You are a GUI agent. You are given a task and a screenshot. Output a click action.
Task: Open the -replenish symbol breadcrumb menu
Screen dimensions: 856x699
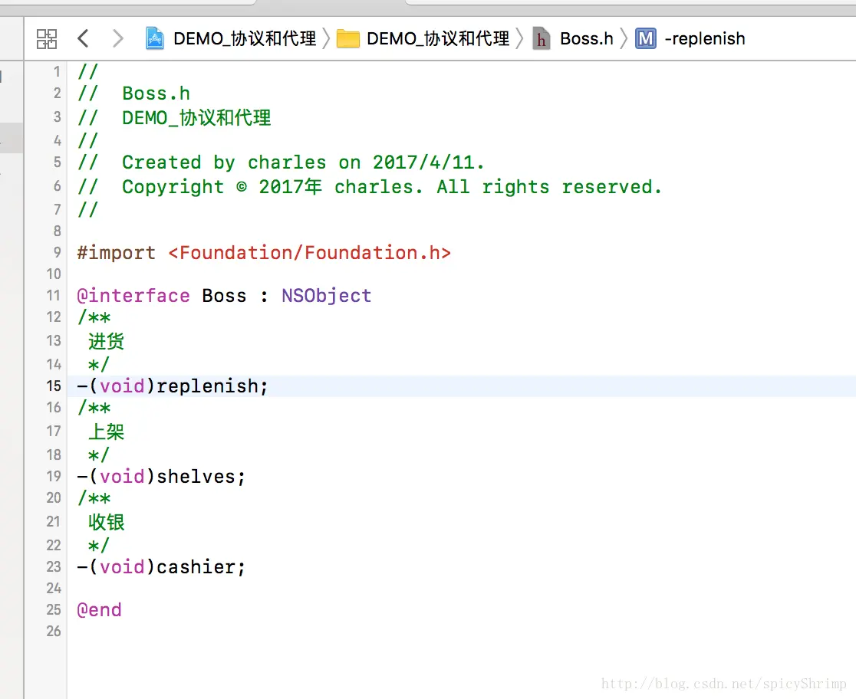click(704, 39)
